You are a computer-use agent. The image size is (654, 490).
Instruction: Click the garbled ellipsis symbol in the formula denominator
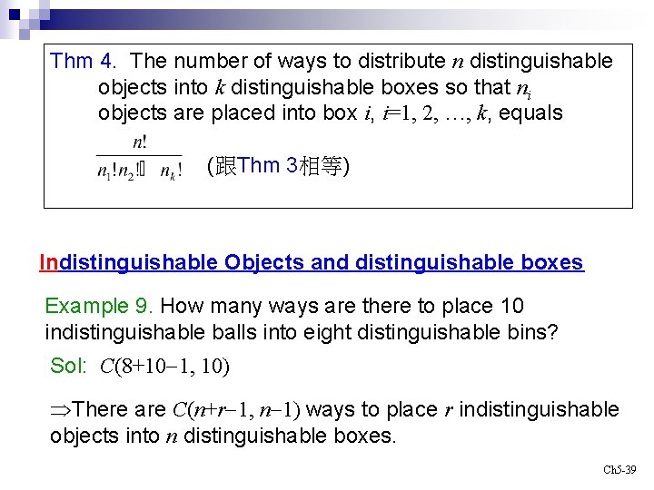pos(143,172)
